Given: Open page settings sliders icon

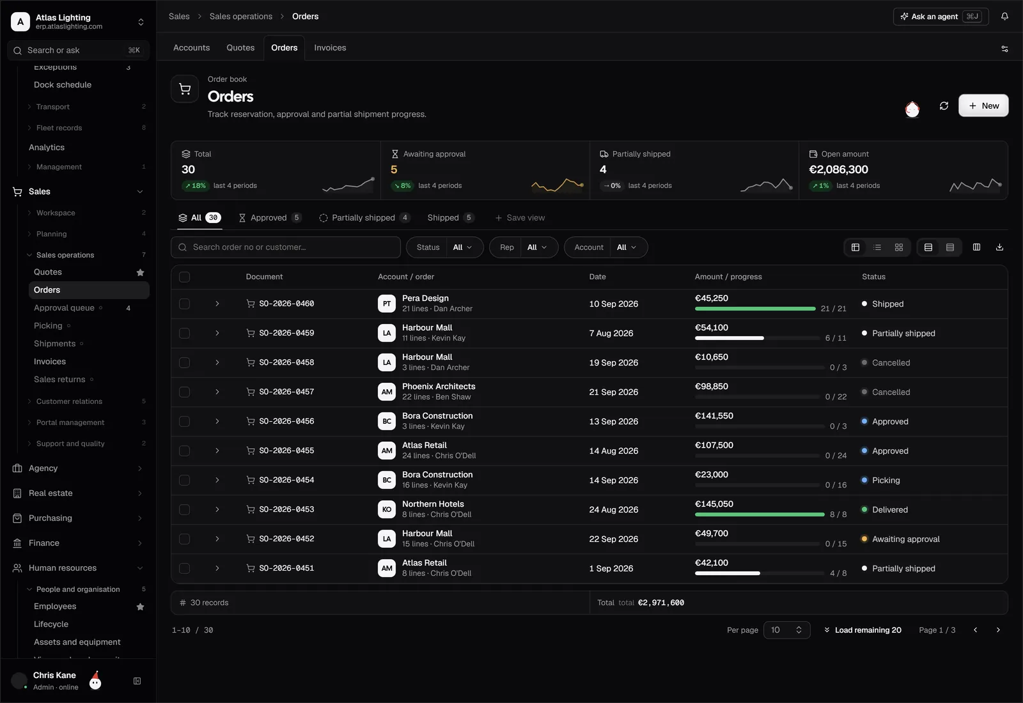Looking at the screenshot, I should (x=1004, y=49).
